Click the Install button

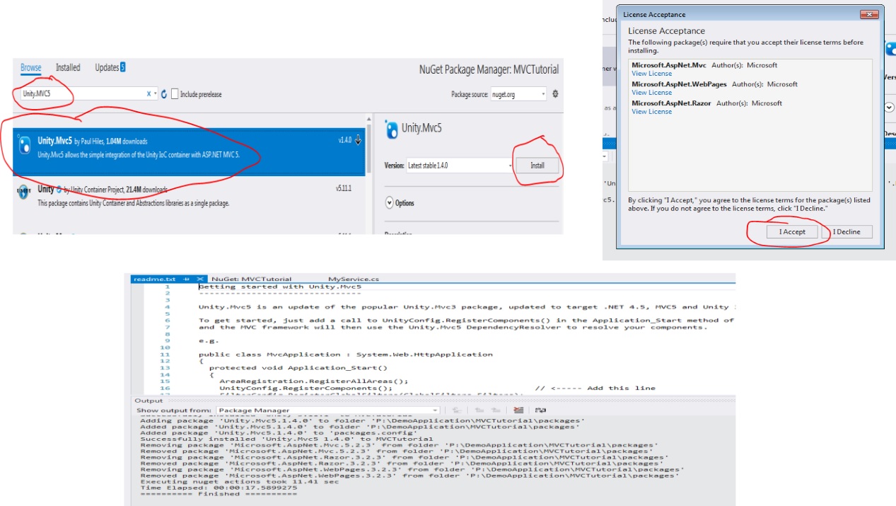[537, 166]
